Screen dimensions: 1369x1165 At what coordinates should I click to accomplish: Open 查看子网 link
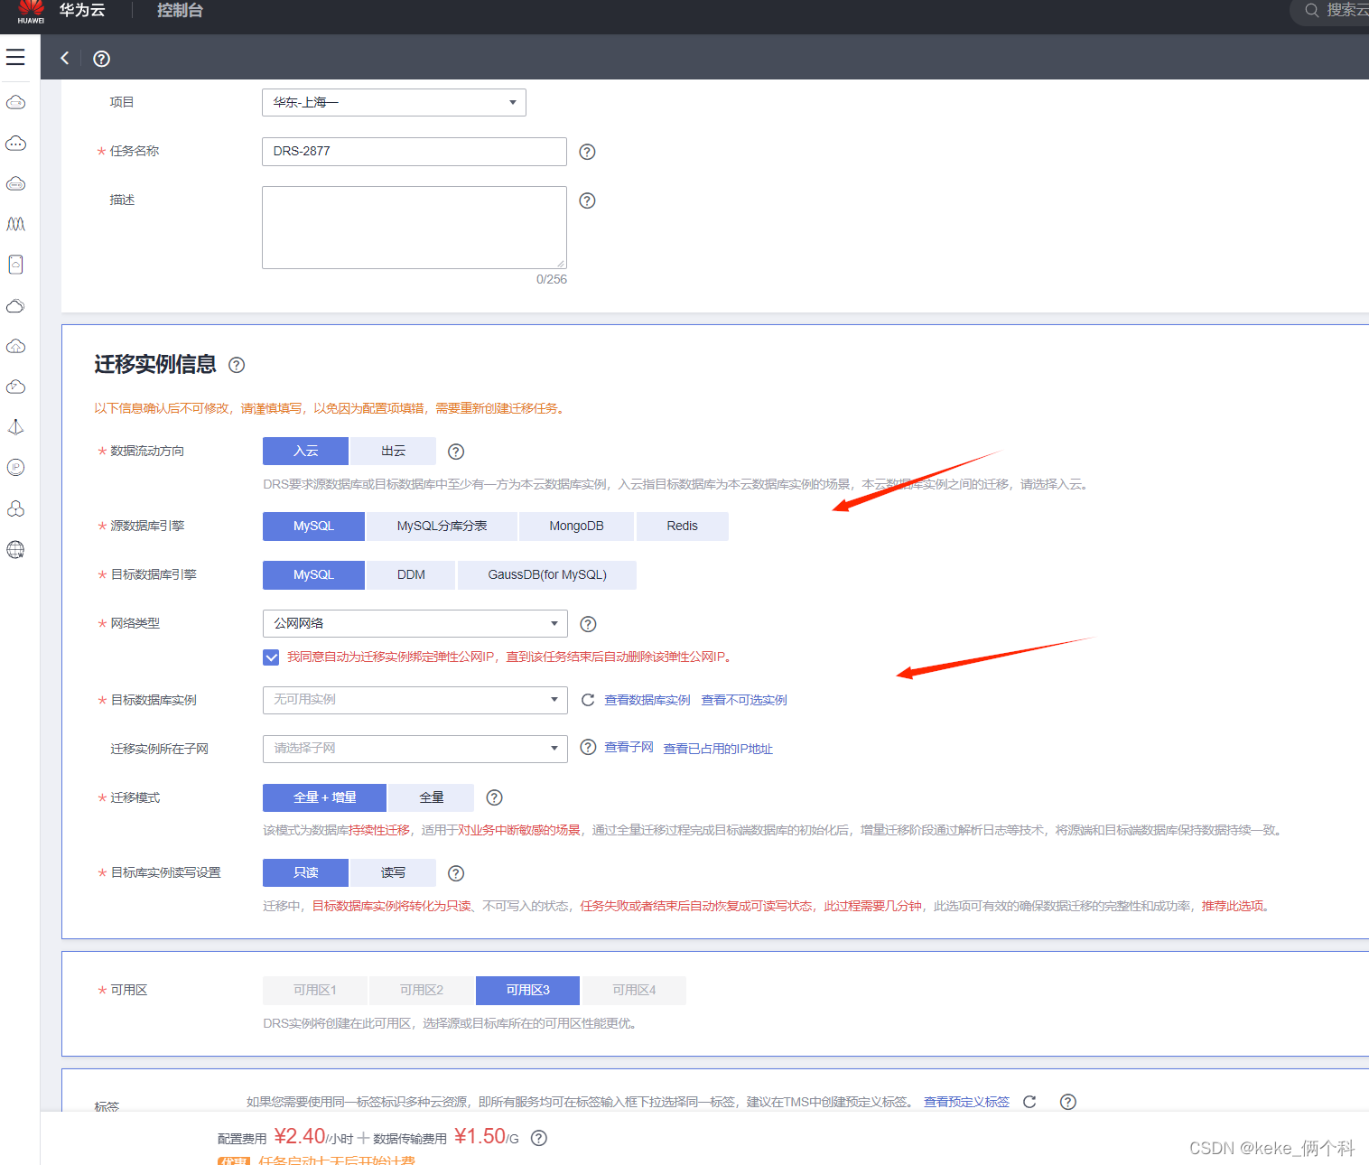pyautogui.click(x=629, y=748)
